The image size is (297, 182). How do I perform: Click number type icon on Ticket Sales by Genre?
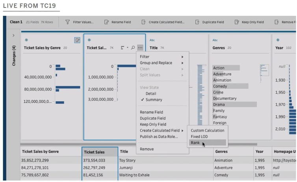26,40
